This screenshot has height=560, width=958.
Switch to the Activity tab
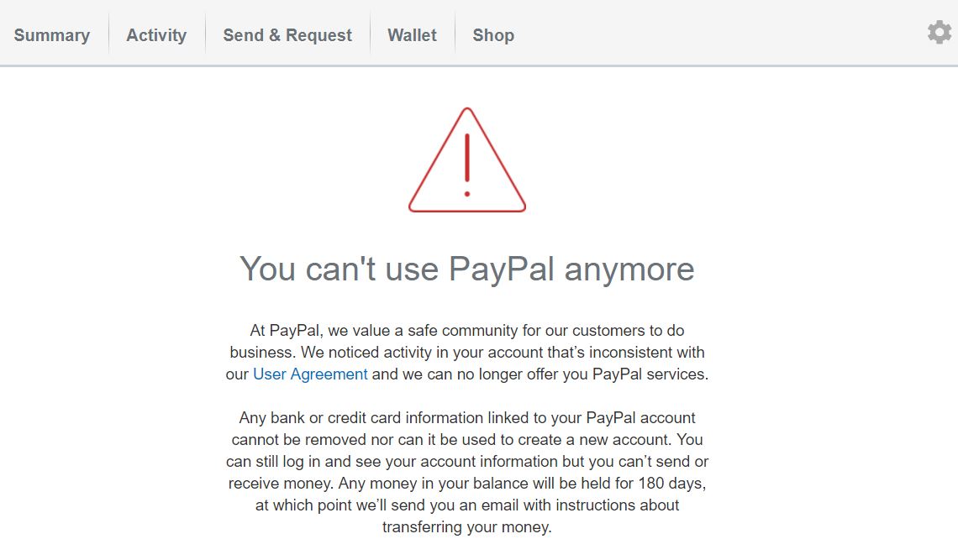156,35
